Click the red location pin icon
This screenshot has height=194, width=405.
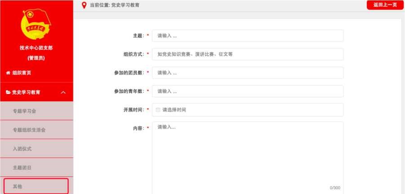84,5
